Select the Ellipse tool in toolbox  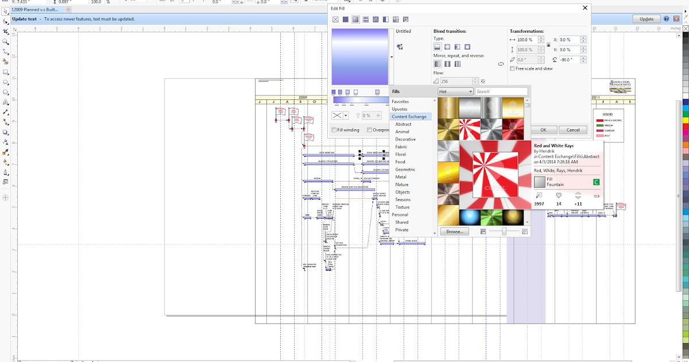coord(5,82)
